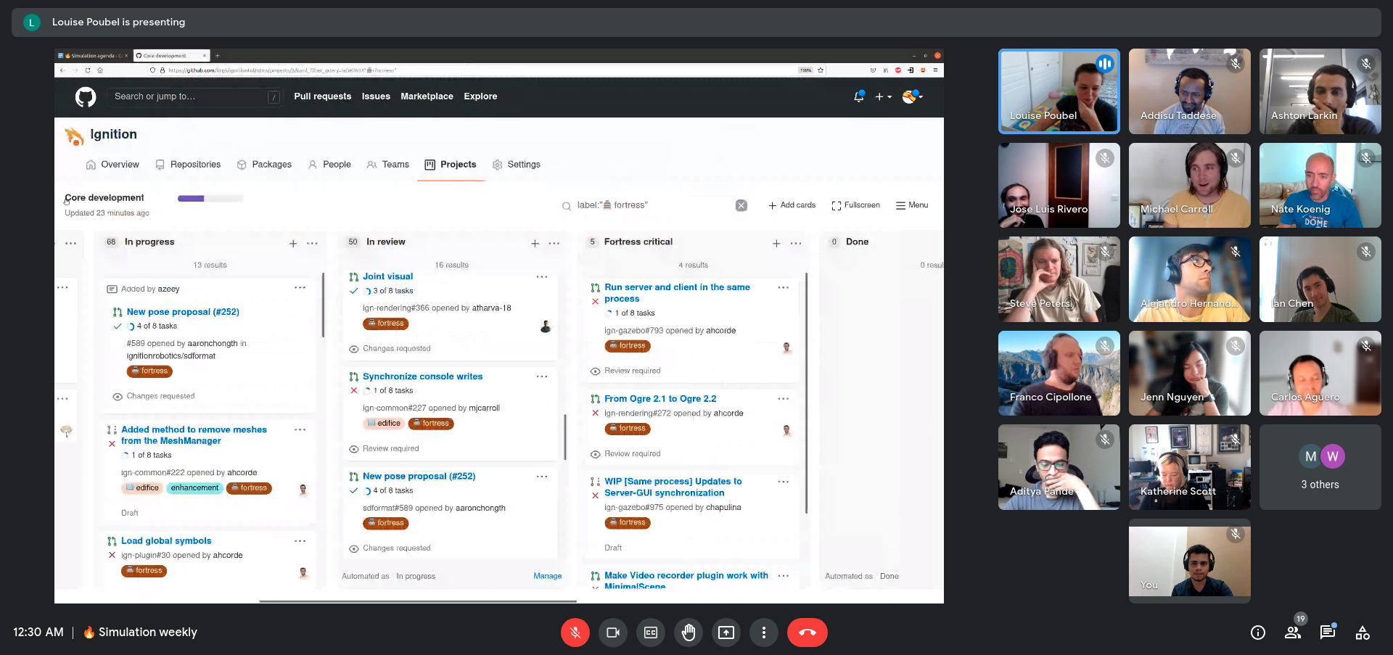Open card menu for Joint visual
Screen dimensions: 1393x655
[x=542, y=277]
